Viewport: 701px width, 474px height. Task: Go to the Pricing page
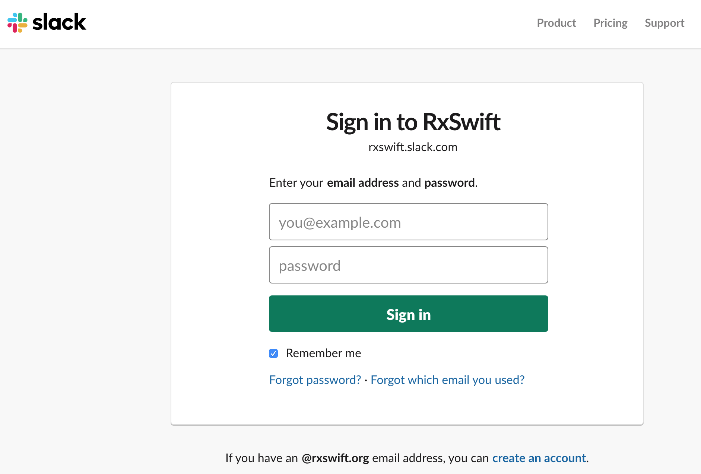(x=610, y=23)
